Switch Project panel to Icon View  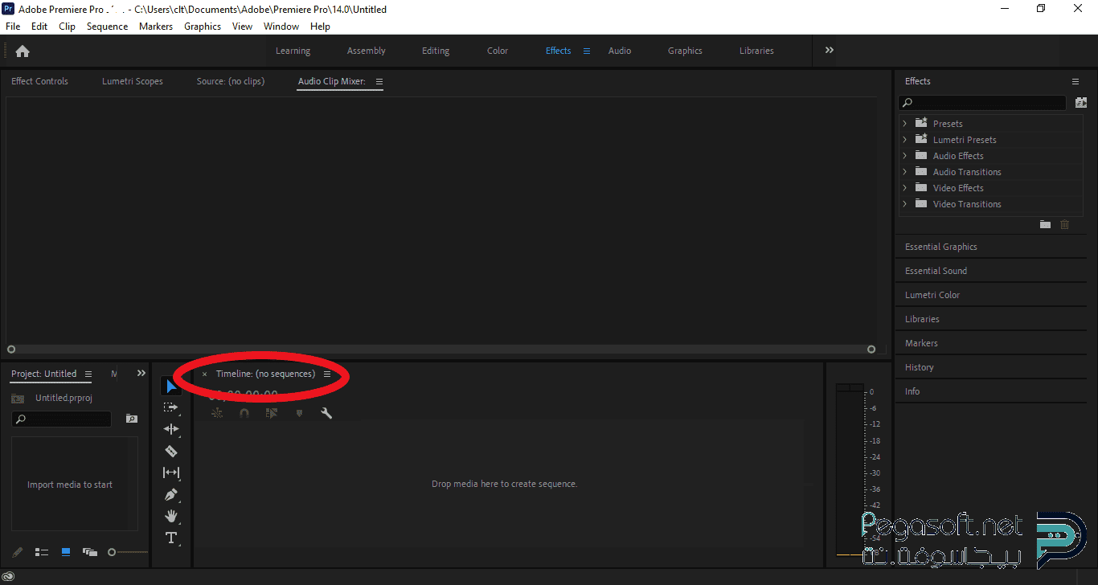click(66, 552)
